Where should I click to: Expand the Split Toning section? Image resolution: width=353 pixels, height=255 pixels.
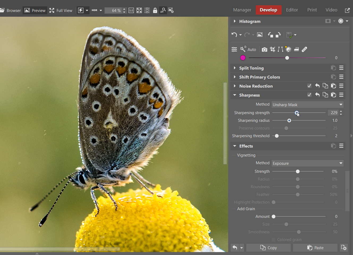235,68
